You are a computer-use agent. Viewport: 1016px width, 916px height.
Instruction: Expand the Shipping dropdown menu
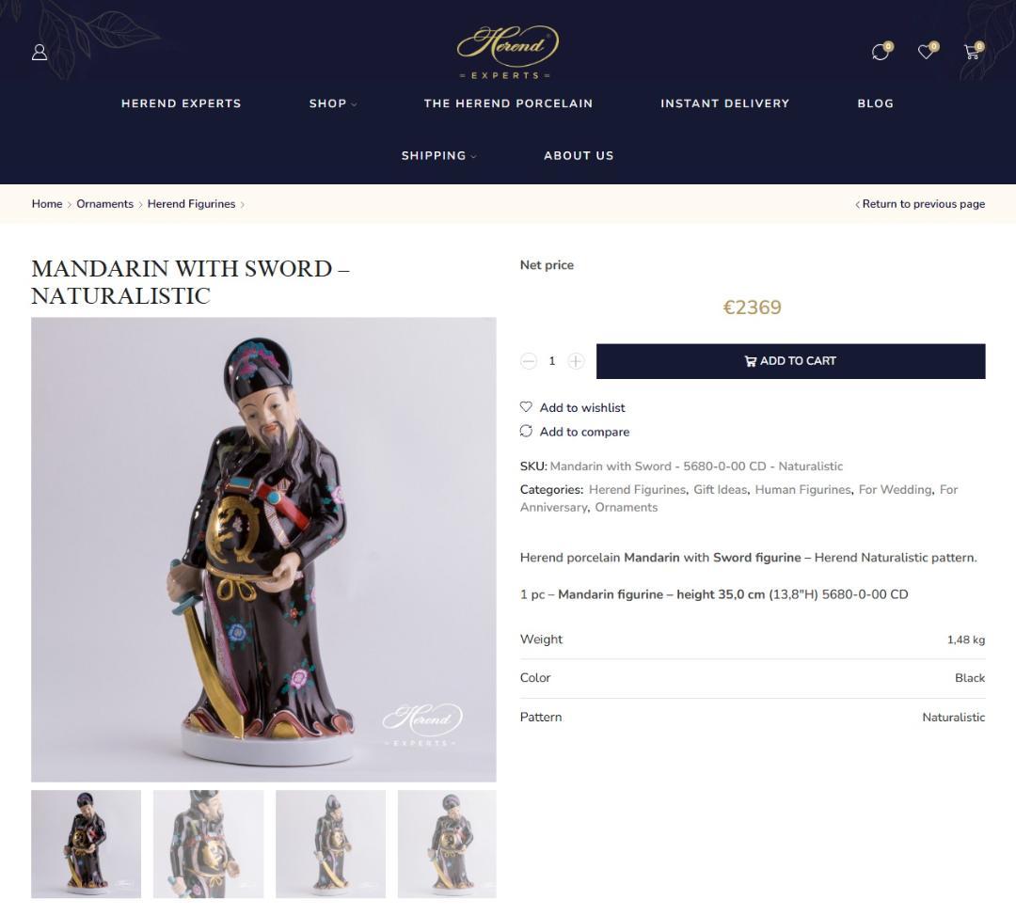coord(438,155)
